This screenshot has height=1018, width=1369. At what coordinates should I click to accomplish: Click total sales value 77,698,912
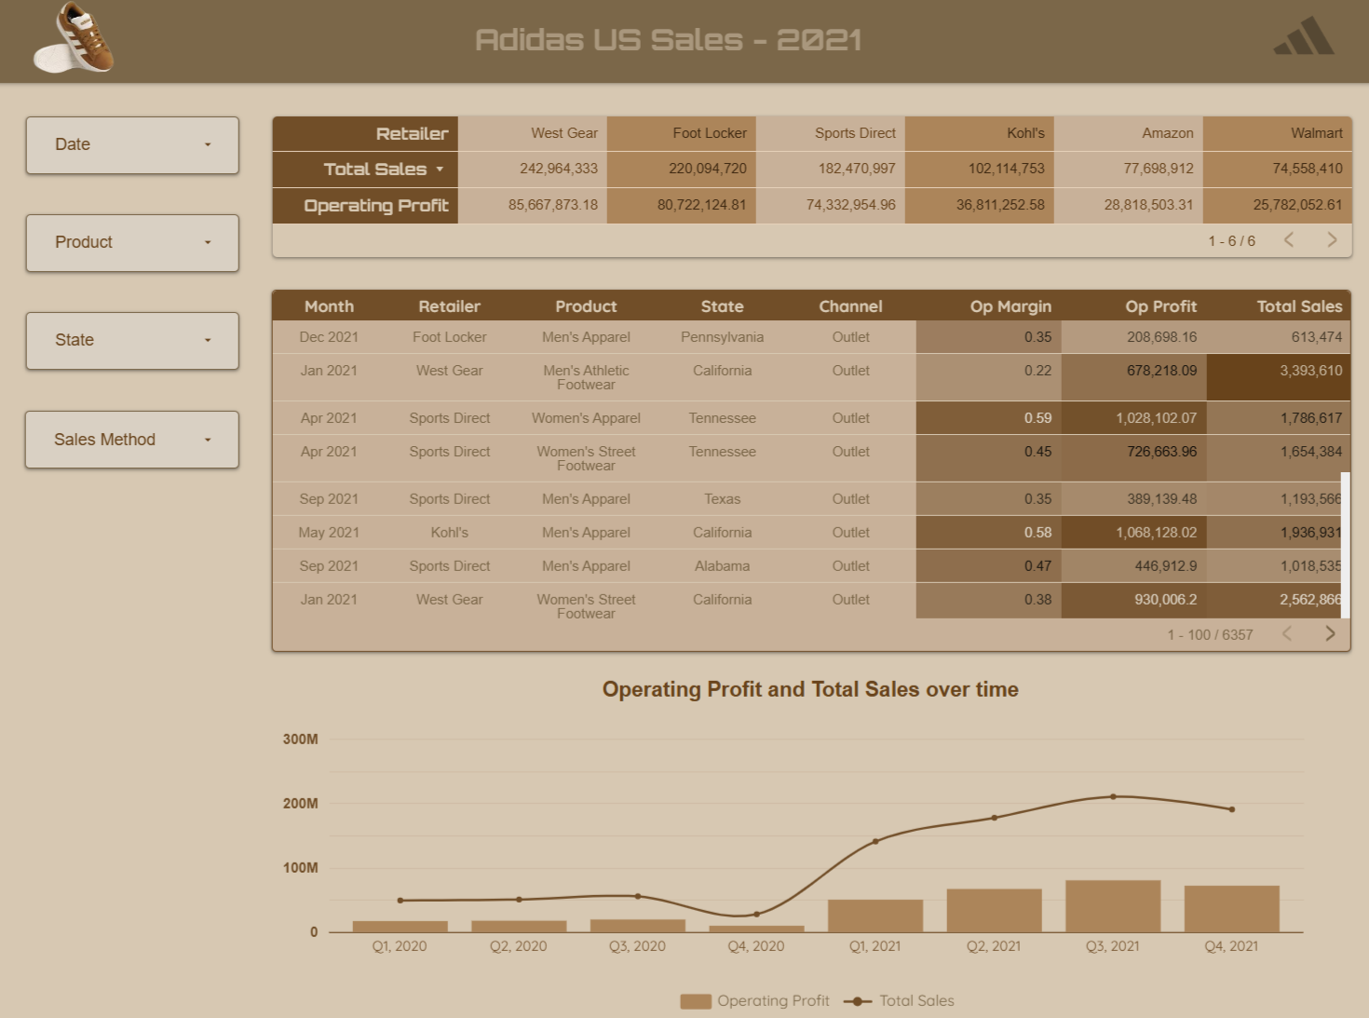click(1159, 169)
